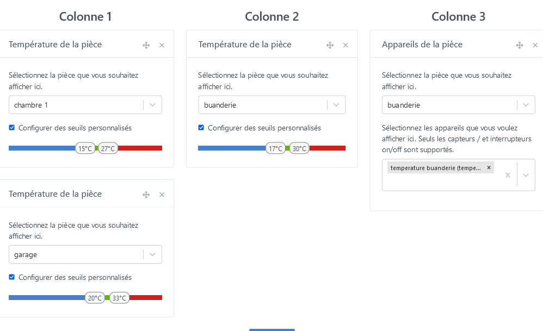Click the Colonne 2 buanderie room select field
The image size is (543, 331).
click(262, 105)
